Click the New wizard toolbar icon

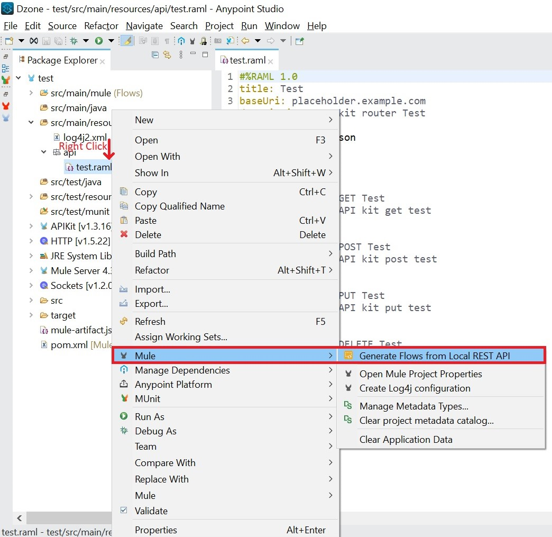(9, 41)
